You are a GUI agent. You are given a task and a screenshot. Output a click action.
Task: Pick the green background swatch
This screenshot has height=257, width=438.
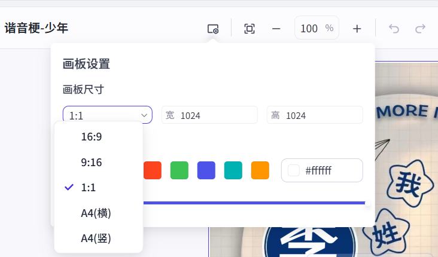pos(180,170)
